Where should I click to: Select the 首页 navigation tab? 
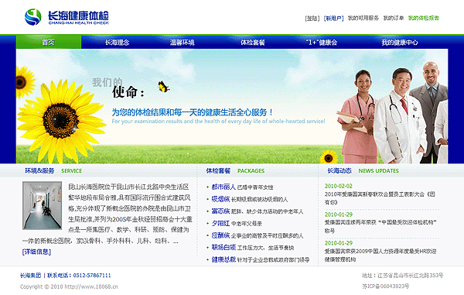click(49, 43)
